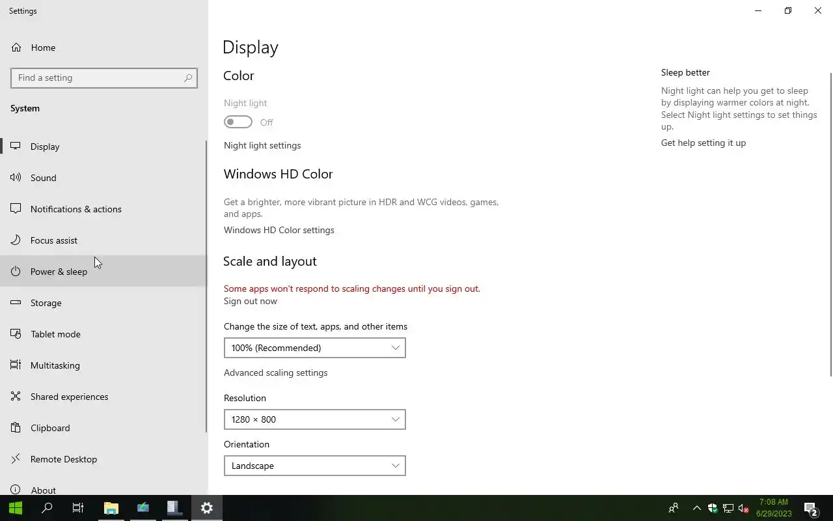
Task: Select Multitasking in sidebar
Action: [x=103, y=365]
